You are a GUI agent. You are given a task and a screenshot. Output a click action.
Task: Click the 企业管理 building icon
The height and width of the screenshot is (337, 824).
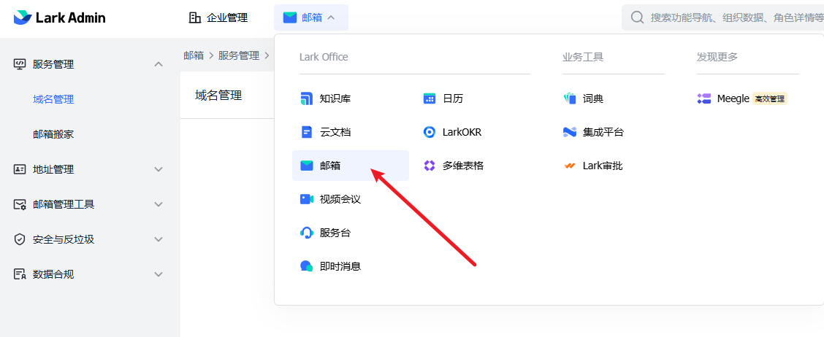(195, 18)
